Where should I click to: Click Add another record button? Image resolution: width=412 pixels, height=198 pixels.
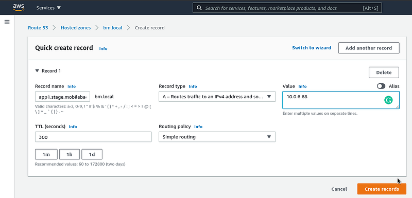tap(369, 48)
